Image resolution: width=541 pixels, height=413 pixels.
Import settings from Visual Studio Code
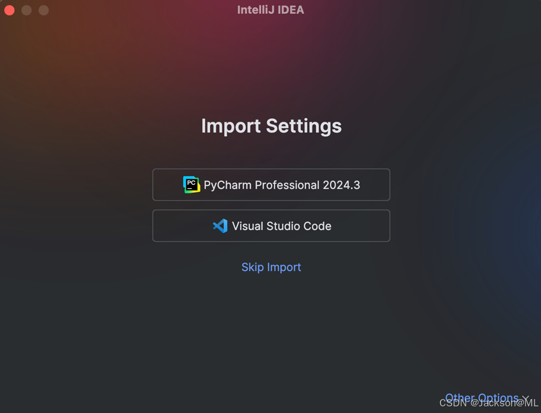(x=271, y=226)
